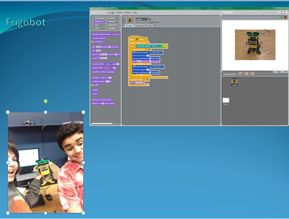This screenshot has height=219, width=289.
Task: Open the Fichier menu
Action: point(119,12)
